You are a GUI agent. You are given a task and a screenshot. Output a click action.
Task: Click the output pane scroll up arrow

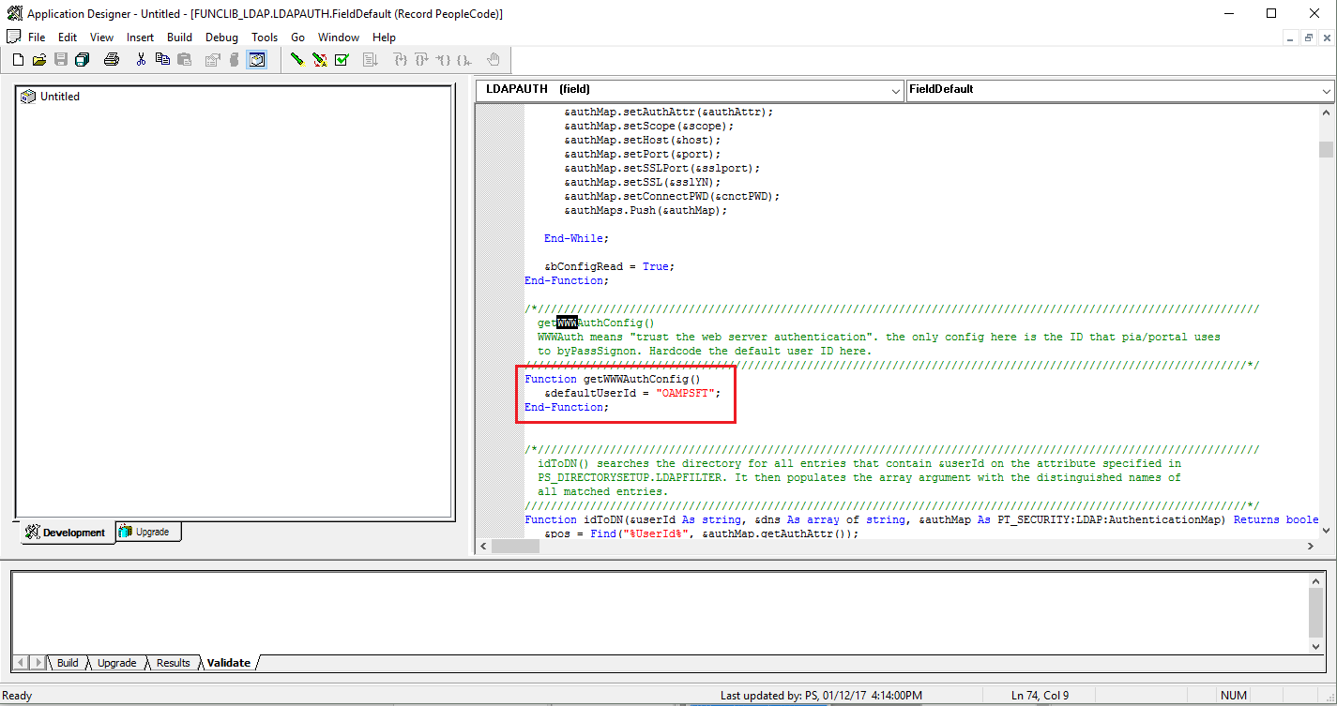coord(1315,582)
